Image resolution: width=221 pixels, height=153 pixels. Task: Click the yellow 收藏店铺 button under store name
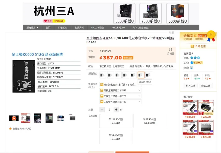click(59, 21)
